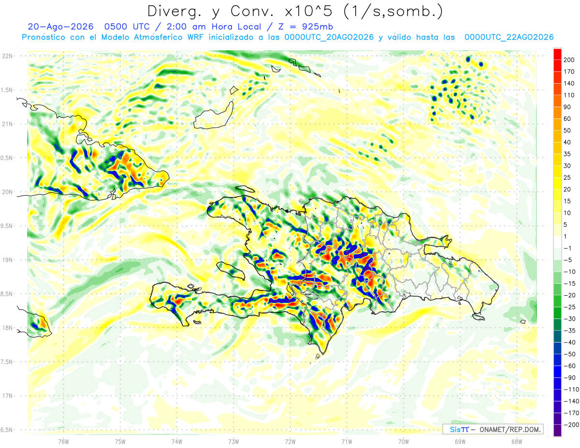Viewport: 580px width, 448px height.
Task: Click the '1.5N' latitude label
Action: 7,90
